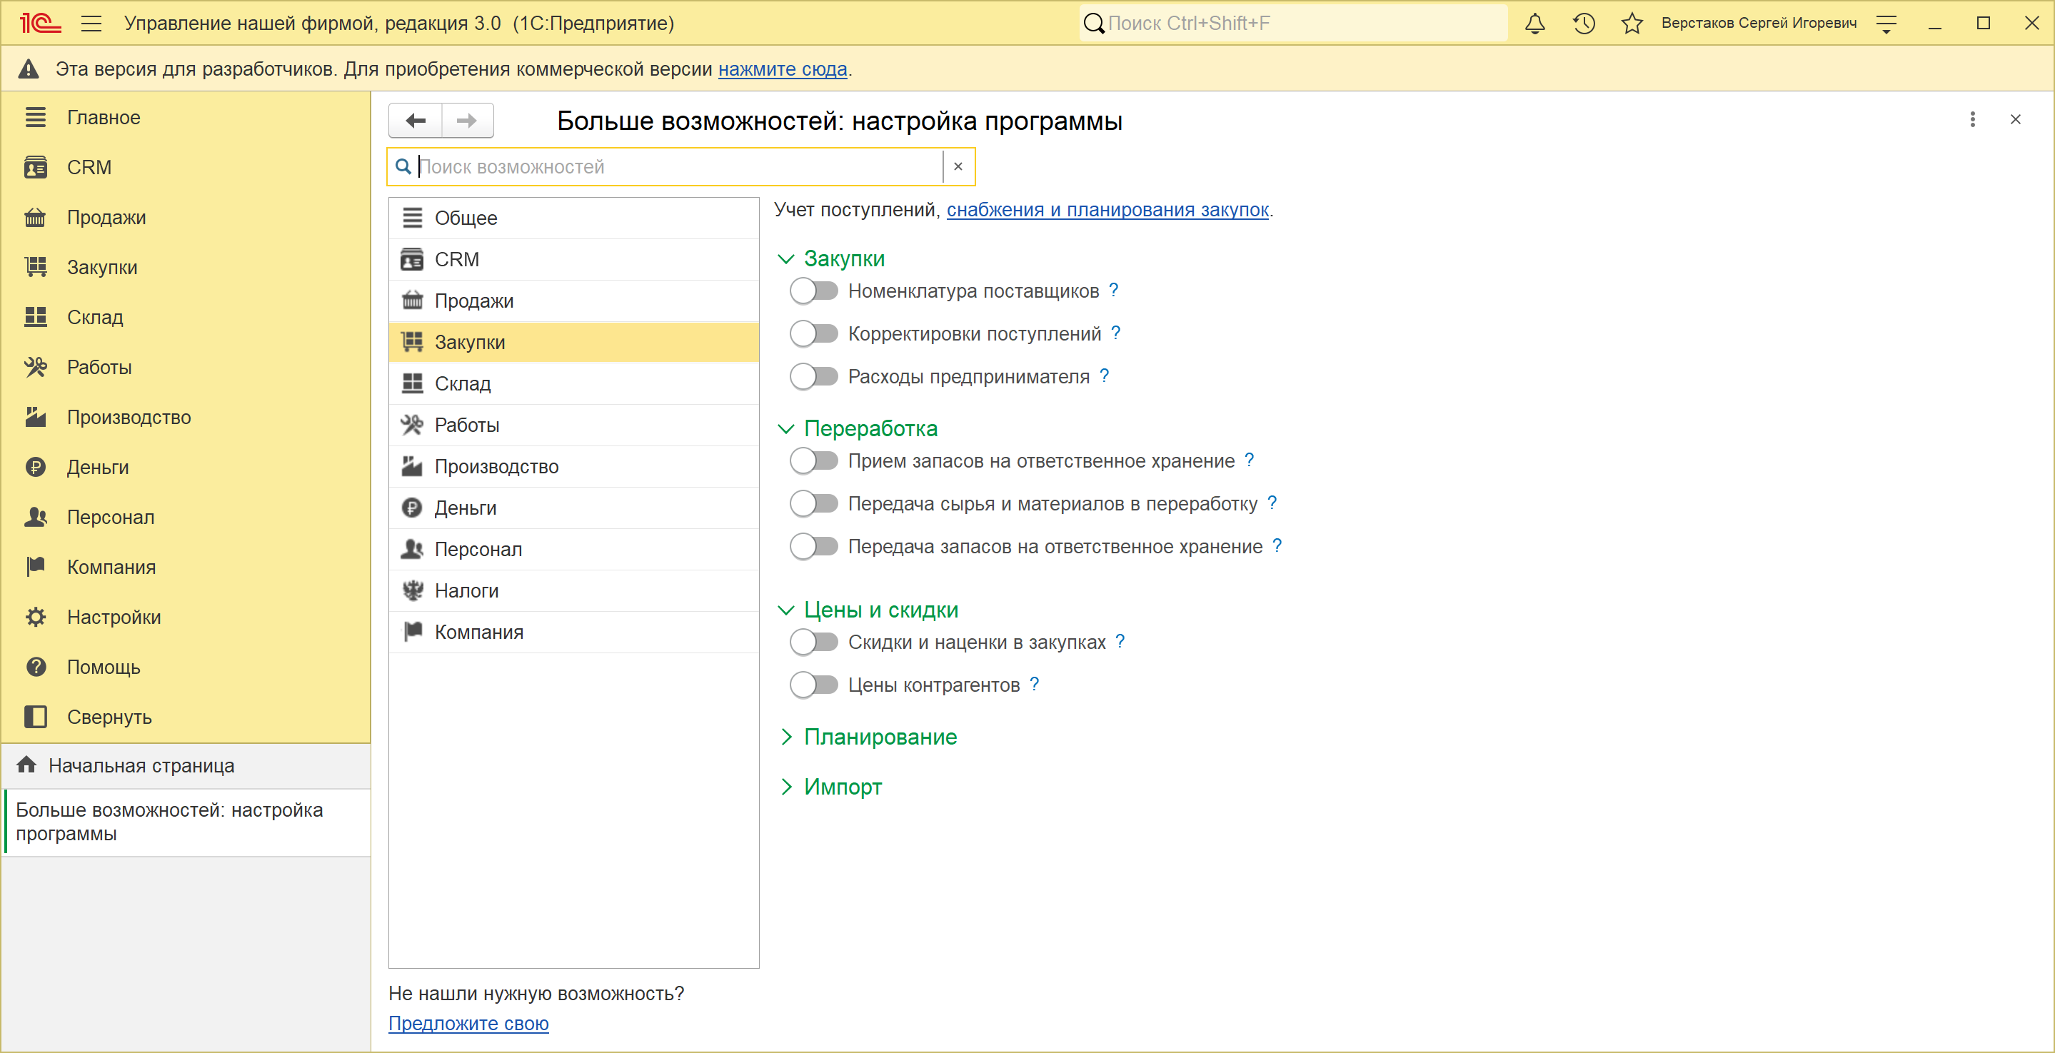Open notifications bell
The height and width of the screenshot is (1053, 2055).
pyautogui.click(x=1535, y=23)
